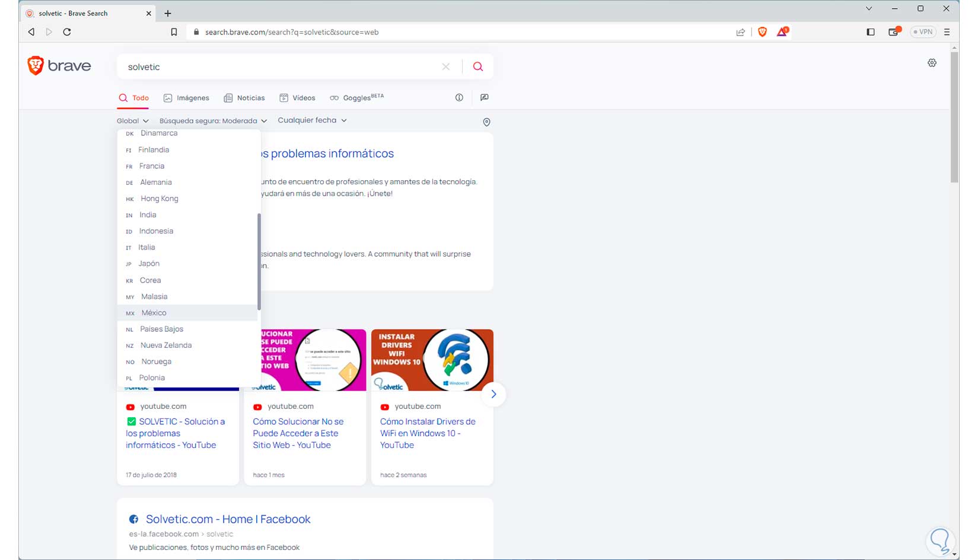Open the Solvetic.com - Home | Facebook result

(x=228, y=519)
